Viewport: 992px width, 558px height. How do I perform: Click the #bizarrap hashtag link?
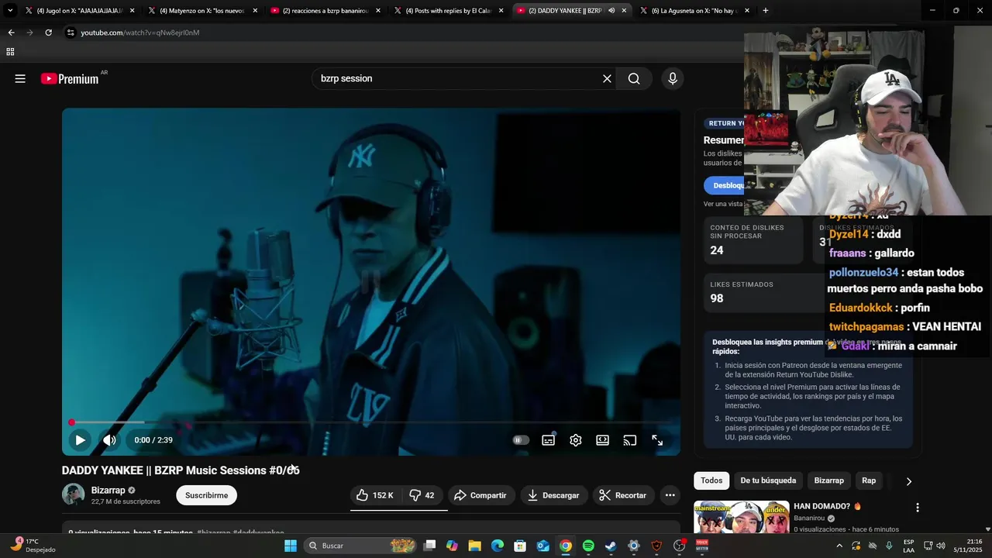click(x=214, y=533)
